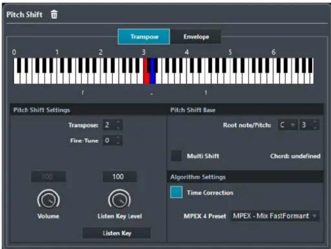Click octave number 4 above the keyboard

pos(187,52)
